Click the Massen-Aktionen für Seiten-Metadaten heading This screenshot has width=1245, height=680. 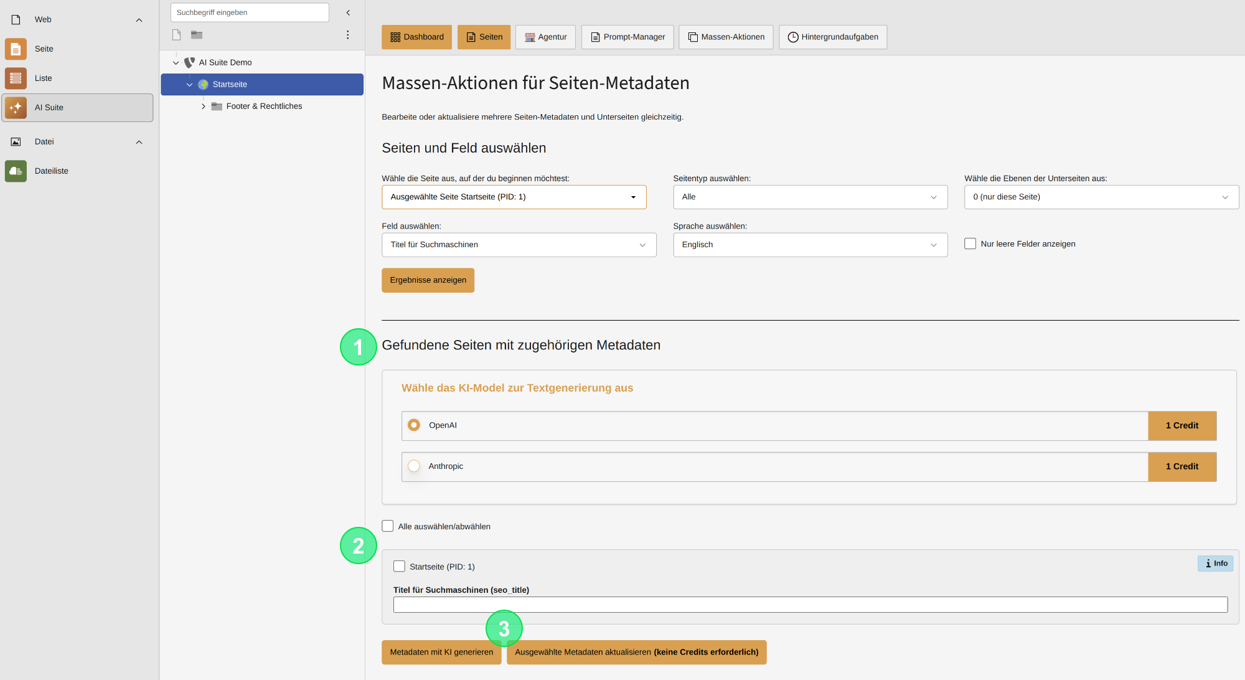(x=535, y=83)
